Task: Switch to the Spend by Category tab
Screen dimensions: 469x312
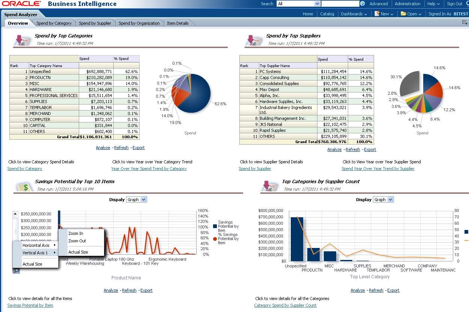Action: coord(54,23)
